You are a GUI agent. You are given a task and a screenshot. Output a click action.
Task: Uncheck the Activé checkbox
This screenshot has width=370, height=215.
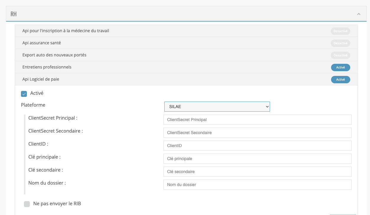click(24, 94)
